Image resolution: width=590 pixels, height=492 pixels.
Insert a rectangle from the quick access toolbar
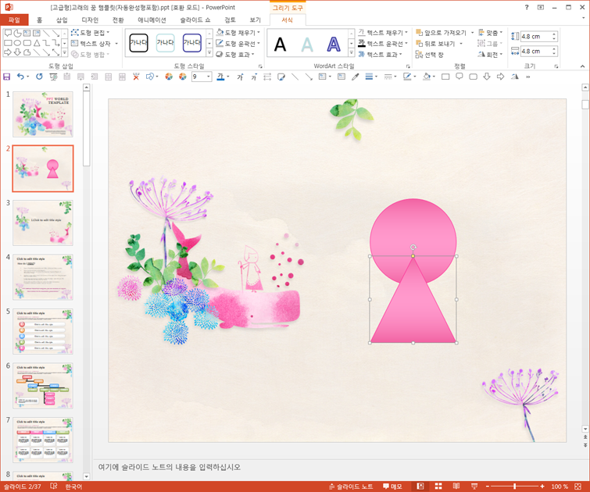point(445,77)
